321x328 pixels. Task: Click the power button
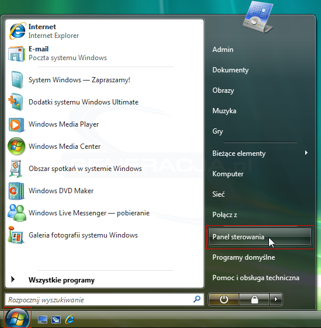point(224,299)
